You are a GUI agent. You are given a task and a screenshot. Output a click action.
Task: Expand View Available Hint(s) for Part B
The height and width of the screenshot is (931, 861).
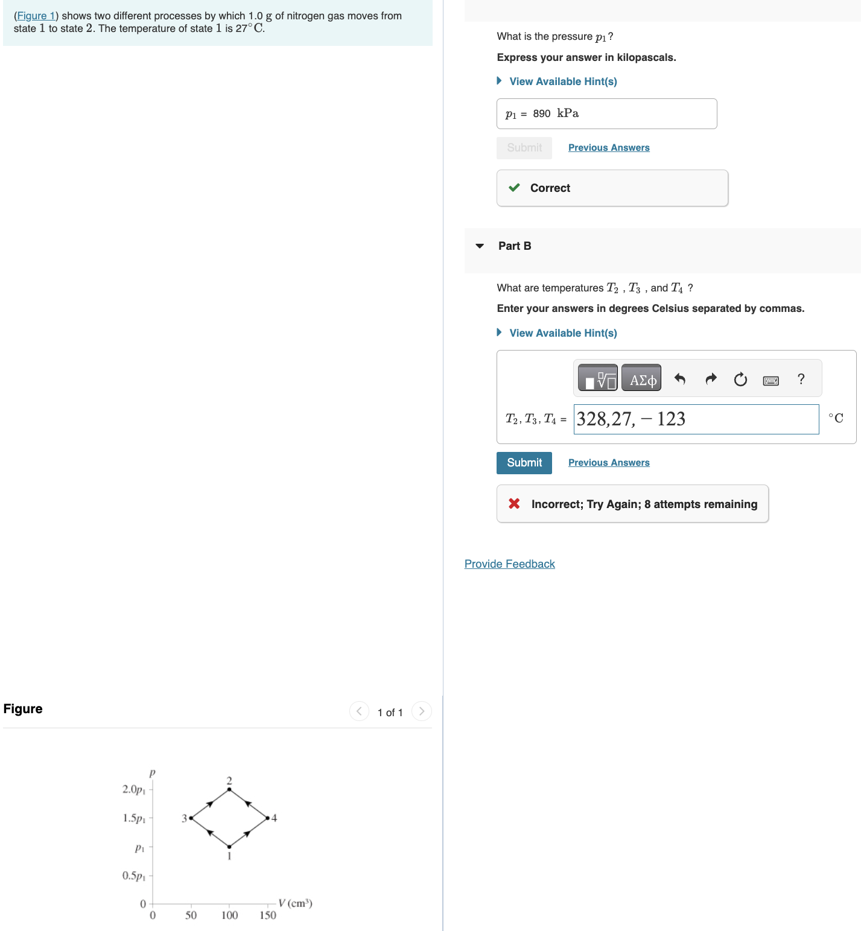coord(562,332)
